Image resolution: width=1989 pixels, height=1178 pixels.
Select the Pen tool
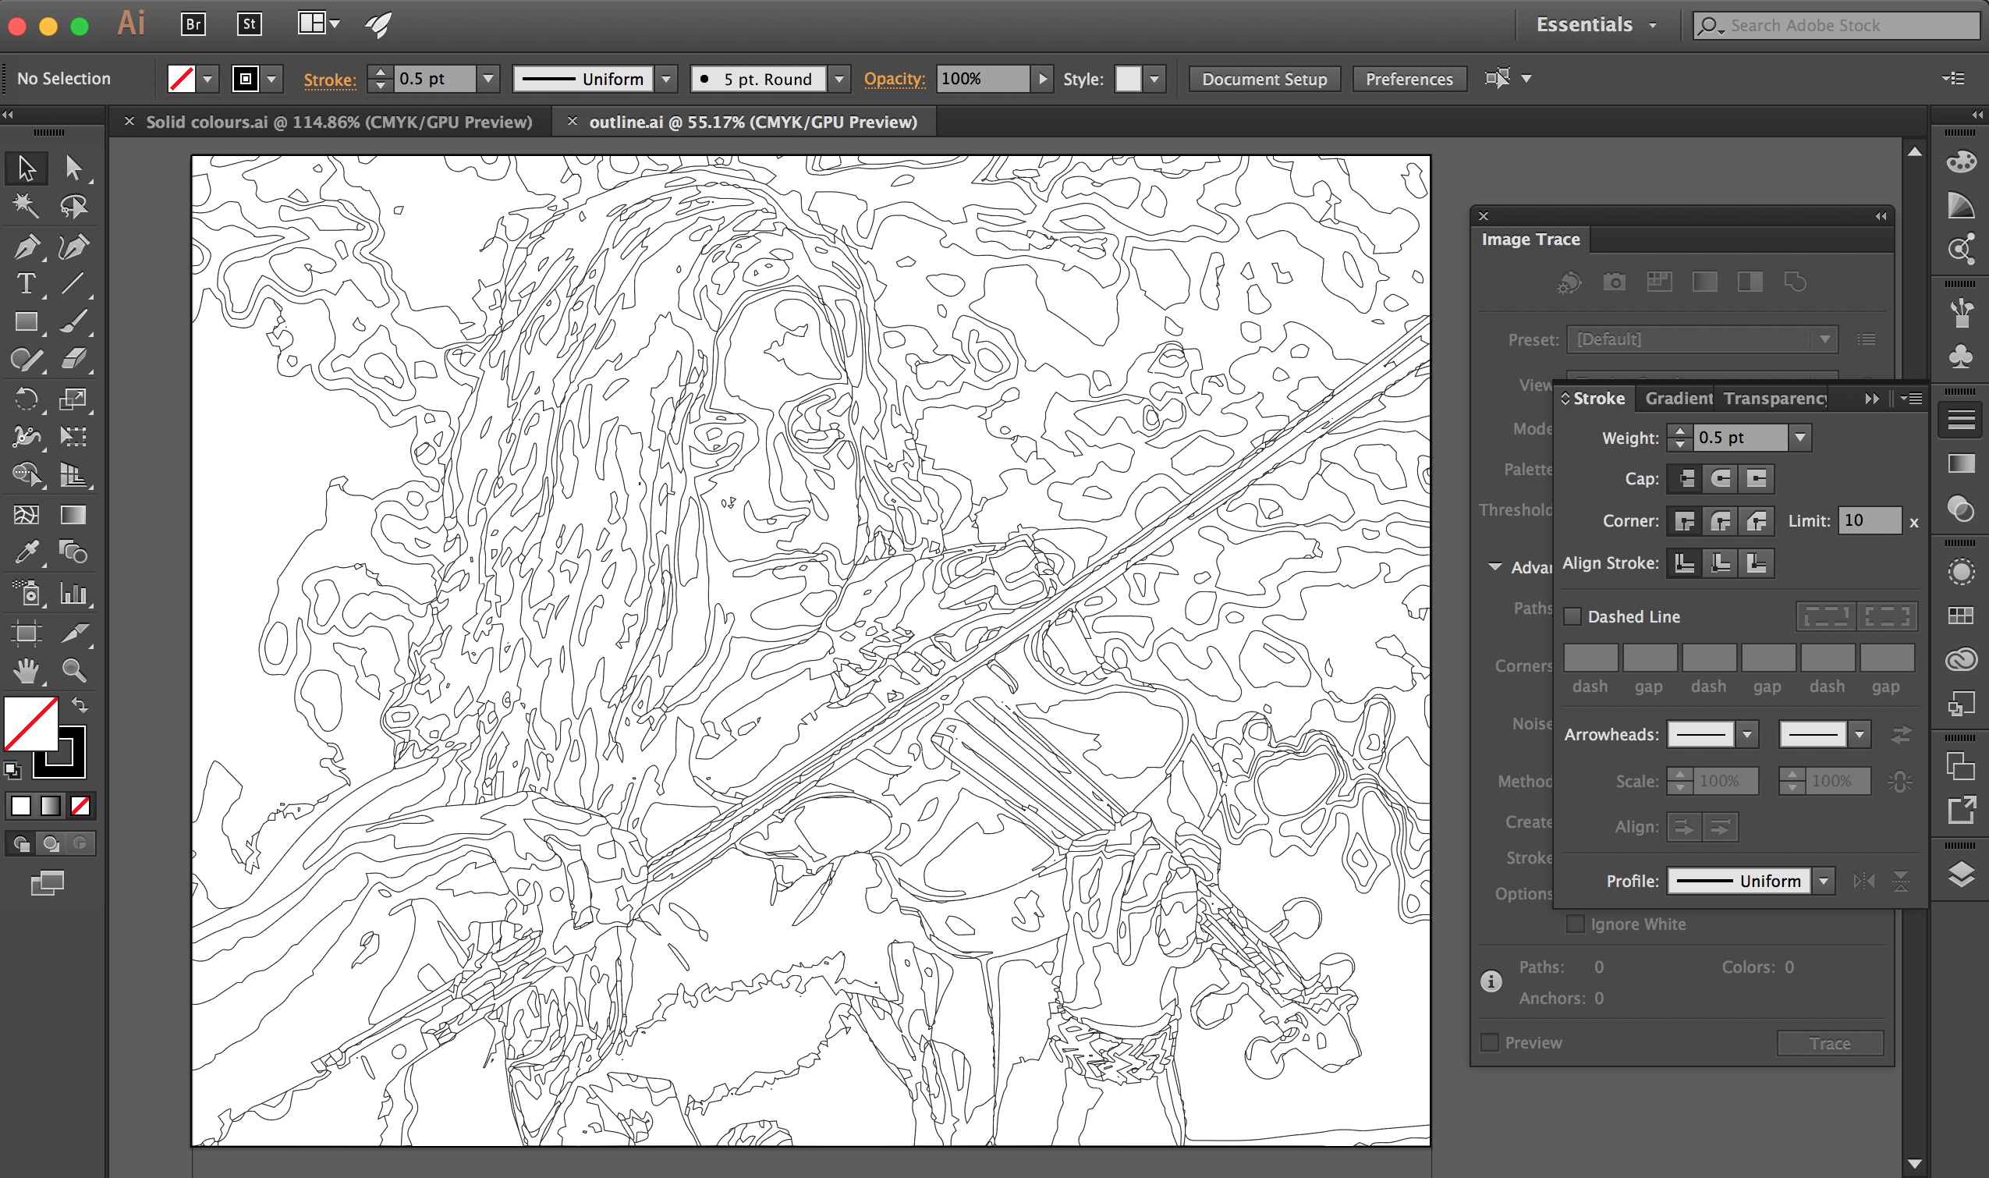pos(27,246)
